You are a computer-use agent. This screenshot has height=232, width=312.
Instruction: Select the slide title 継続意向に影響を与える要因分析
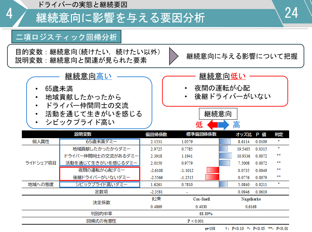coord(120,18)
